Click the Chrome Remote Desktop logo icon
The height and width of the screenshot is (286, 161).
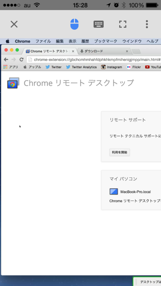13,83
